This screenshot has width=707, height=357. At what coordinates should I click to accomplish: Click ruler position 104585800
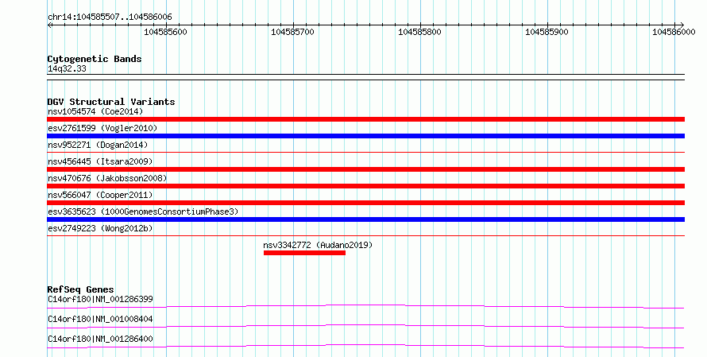click(x=419, y=32)
